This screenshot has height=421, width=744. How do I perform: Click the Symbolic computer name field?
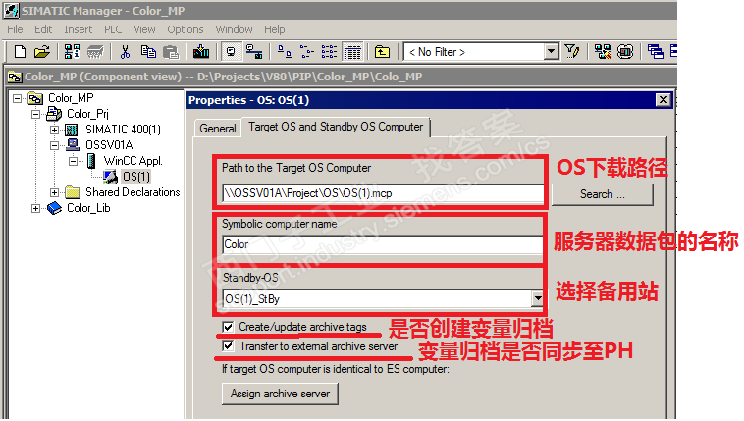383,244
